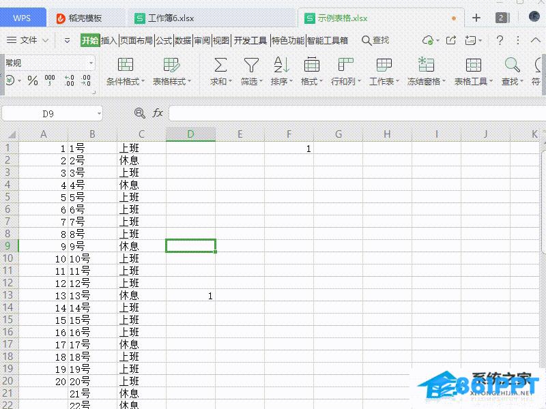Add a new tab with plus icon

click(476, 18)
